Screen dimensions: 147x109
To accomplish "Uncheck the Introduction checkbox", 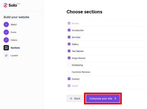I will click(x=69, y=30).
